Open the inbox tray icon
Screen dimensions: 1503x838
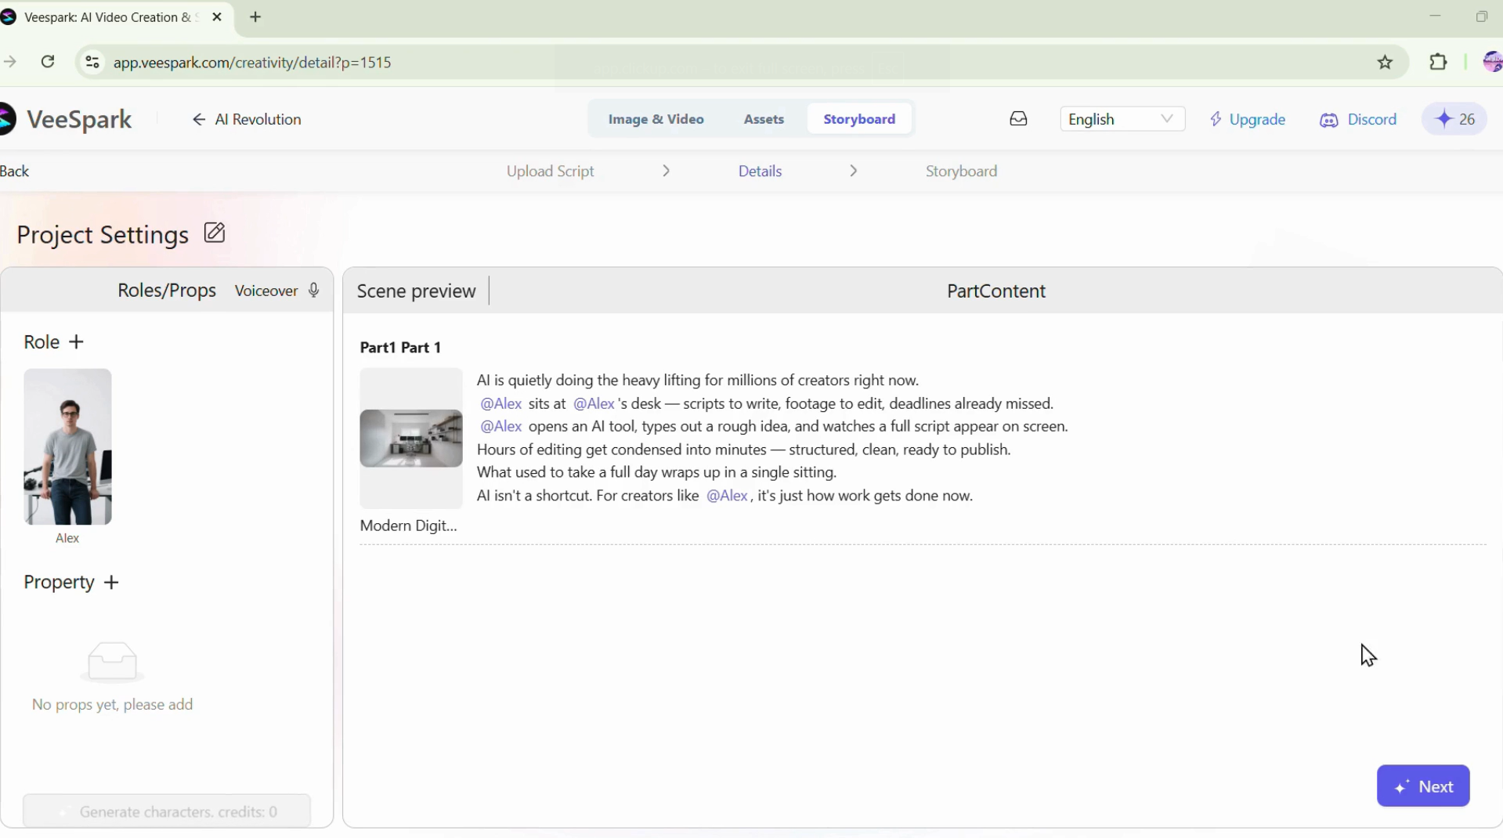[1018, 119]
